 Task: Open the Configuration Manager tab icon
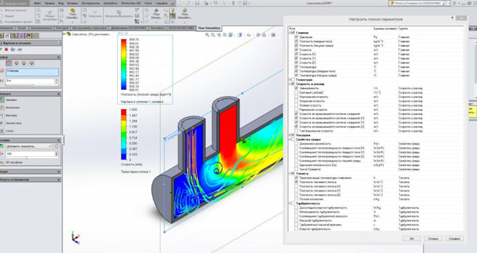coord(14,36)
